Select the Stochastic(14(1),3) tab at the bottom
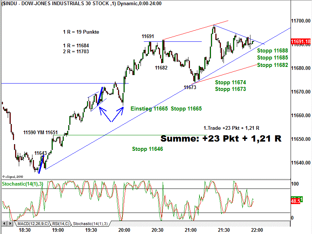Image resolution: width=312 pixels, height=234 pixels. [x=90, y=224]
